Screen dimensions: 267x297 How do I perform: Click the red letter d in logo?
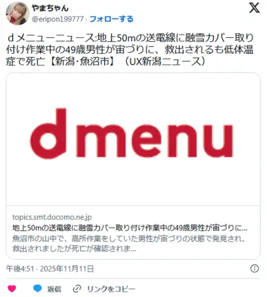pos(48,134)
